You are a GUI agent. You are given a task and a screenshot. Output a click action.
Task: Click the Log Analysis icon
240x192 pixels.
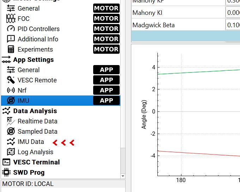click(11, 152)
